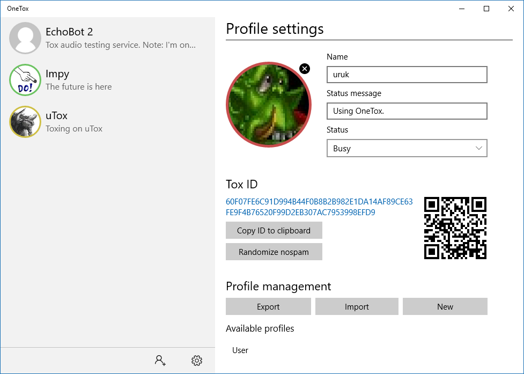Expand the Status dropdown showing Busy

pyautogui.click(x=407, y=148)
